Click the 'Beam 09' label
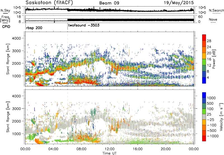 pos(109,3)
